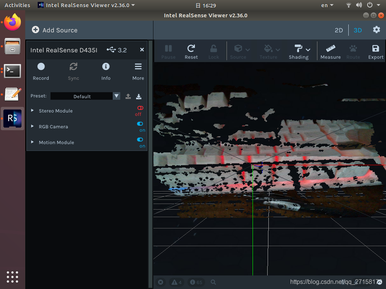Viewport: 386px width, 289px height.
Task: Turn on the Stereo Module toggle
Action: pyautogui.click(x=140, y=108)
